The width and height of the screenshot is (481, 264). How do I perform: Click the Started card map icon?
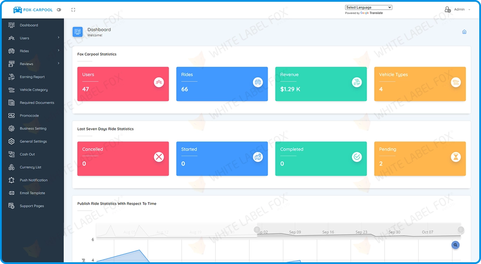tap(258, 157)
